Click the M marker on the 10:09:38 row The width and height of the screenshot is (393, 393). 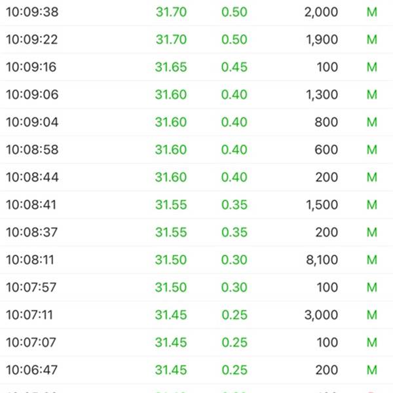point(372,12)
